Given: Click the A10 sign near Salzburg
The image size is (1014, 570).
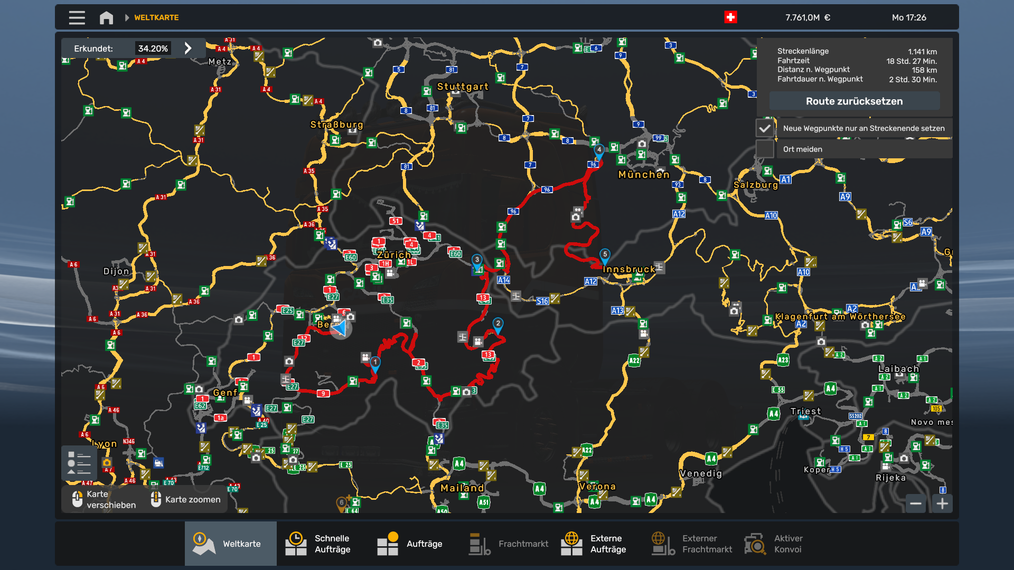Looking at the screenshot, I should coord(771,215).
